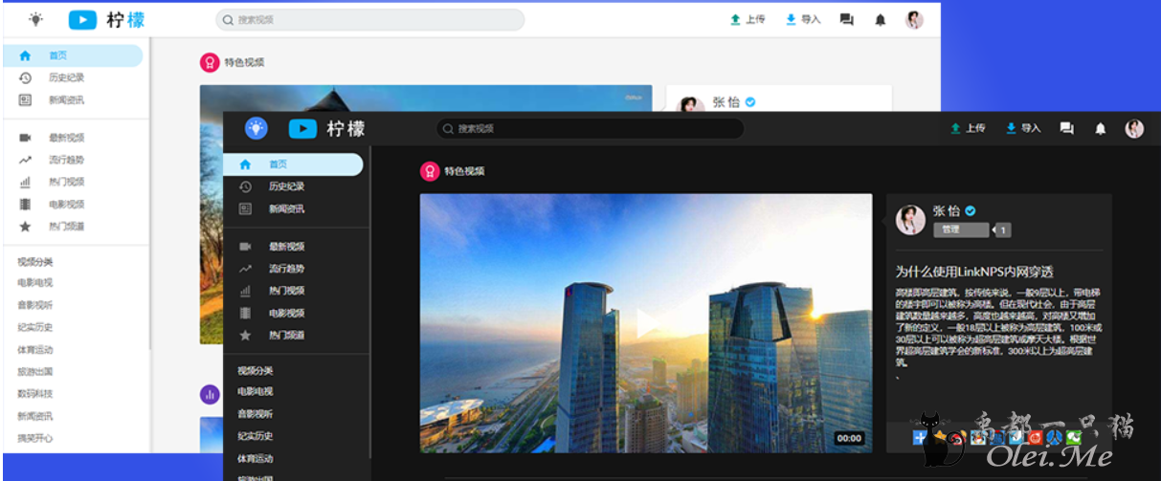Select 数码科技 category in light window sidebar
This screenshot has height=481, width=1161.
point(35,393)
